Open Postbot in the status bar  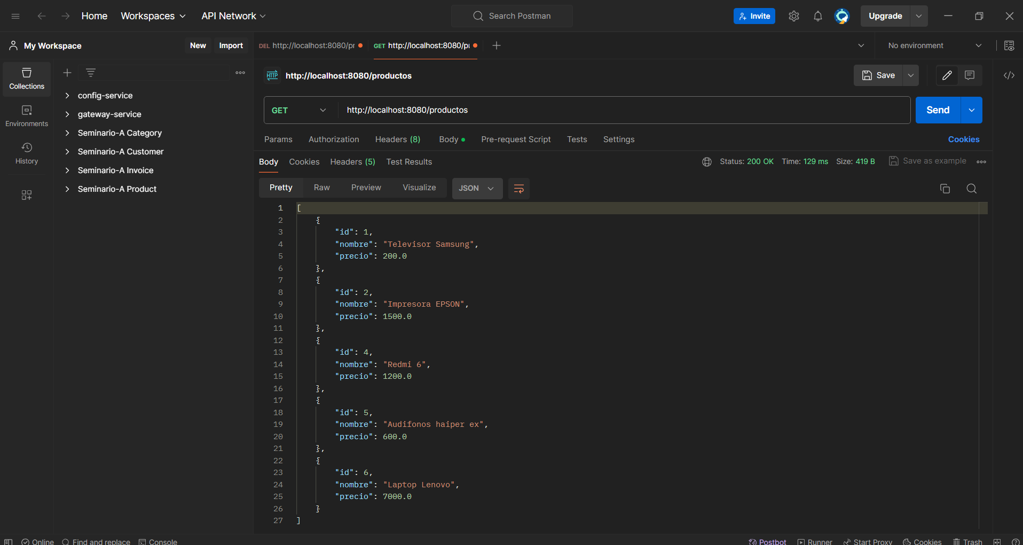pos(767,541)
